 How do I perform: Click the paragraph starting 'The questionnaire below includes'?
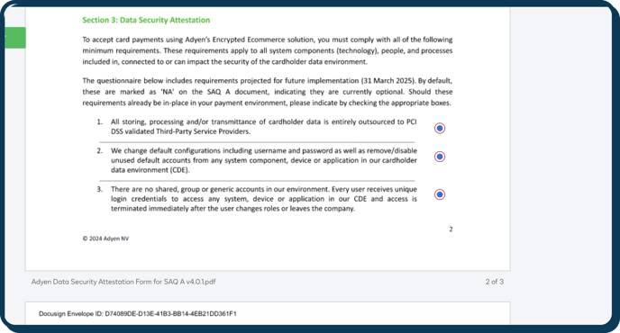tap(268, 92)
